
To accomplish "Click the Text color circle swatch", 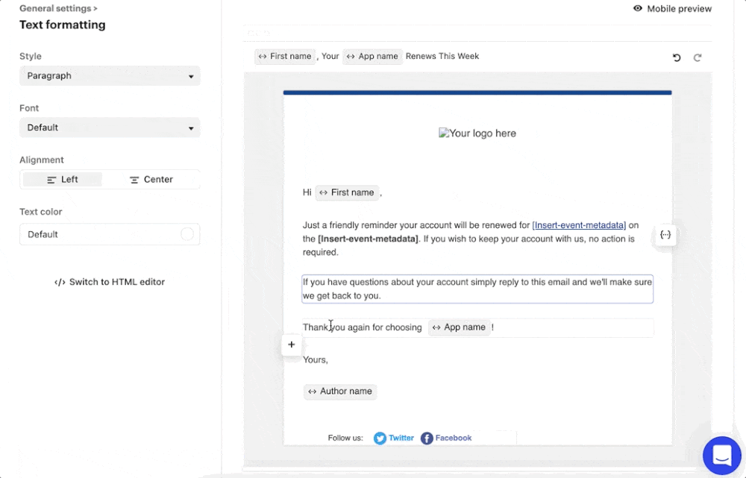I will [x=187, y=234].
